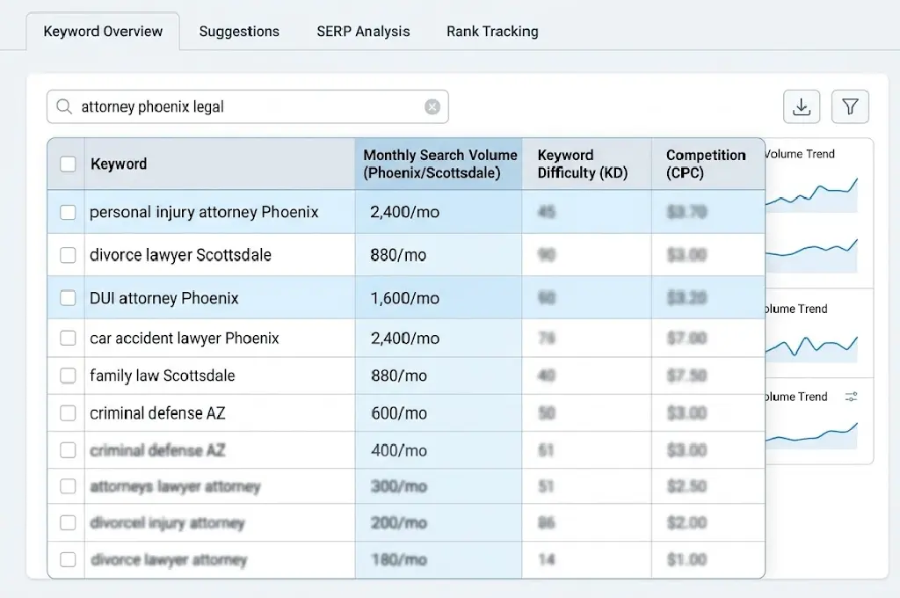Go to the Rank Tracking tab
Viewport: 900px width, 598px height.
point(492,32)
